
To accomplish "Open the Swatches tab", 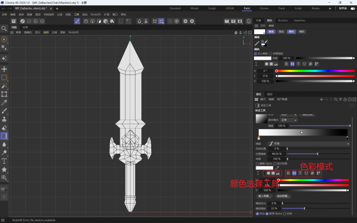I will coord(299,20).
